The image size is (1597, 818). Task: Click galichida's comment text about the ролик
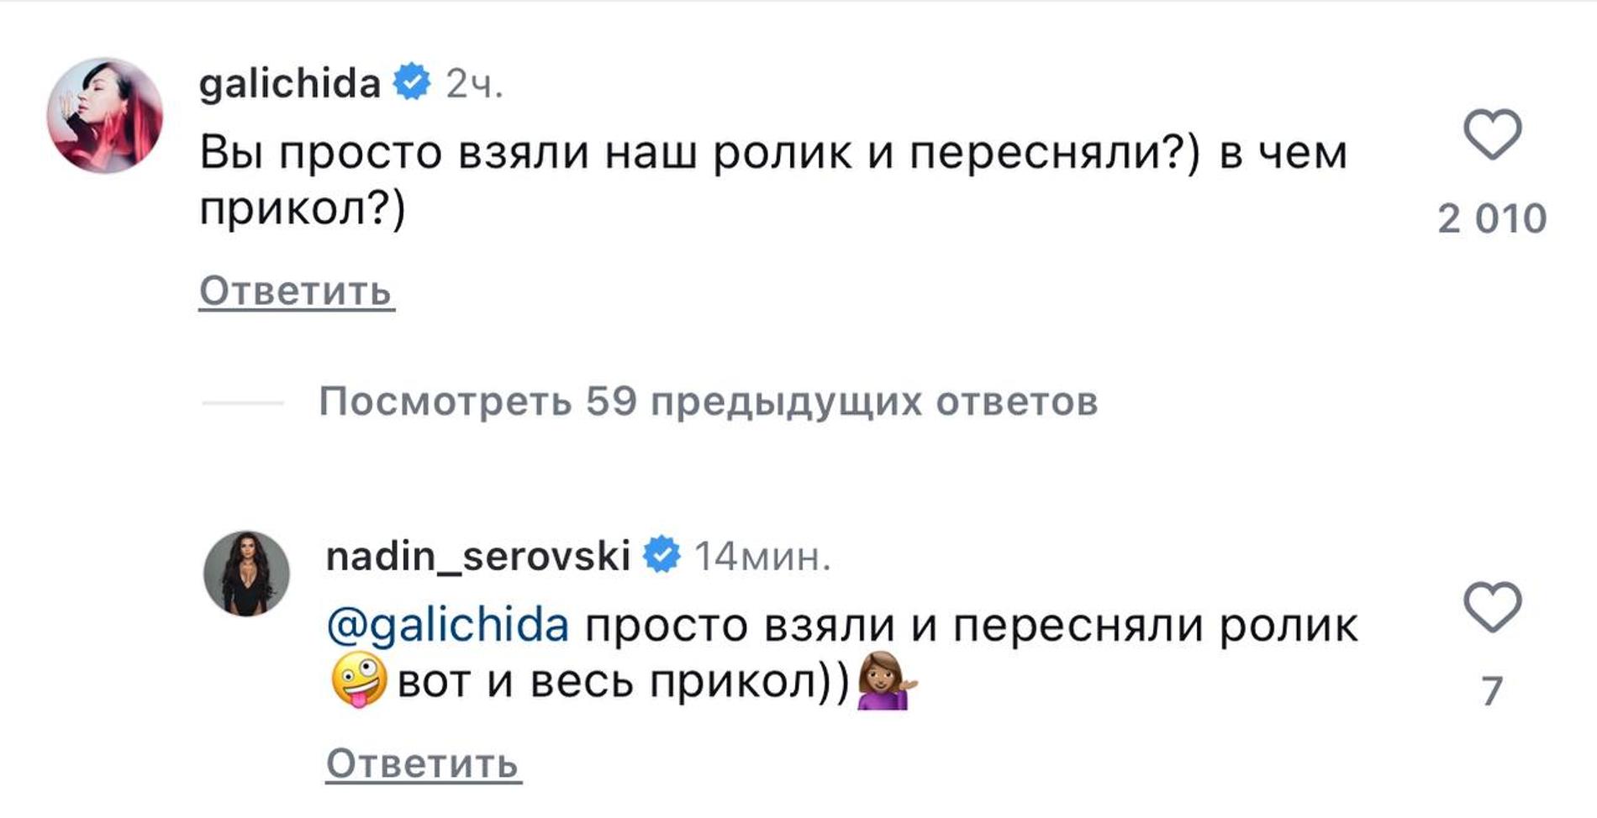773,154
